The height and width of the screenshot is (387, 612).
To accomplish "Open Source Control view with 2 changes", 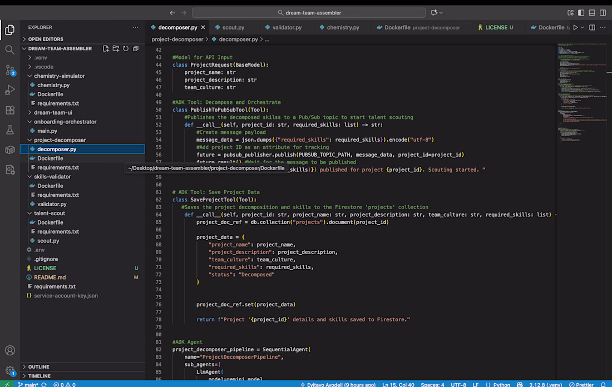I will [x=10, y=70].
